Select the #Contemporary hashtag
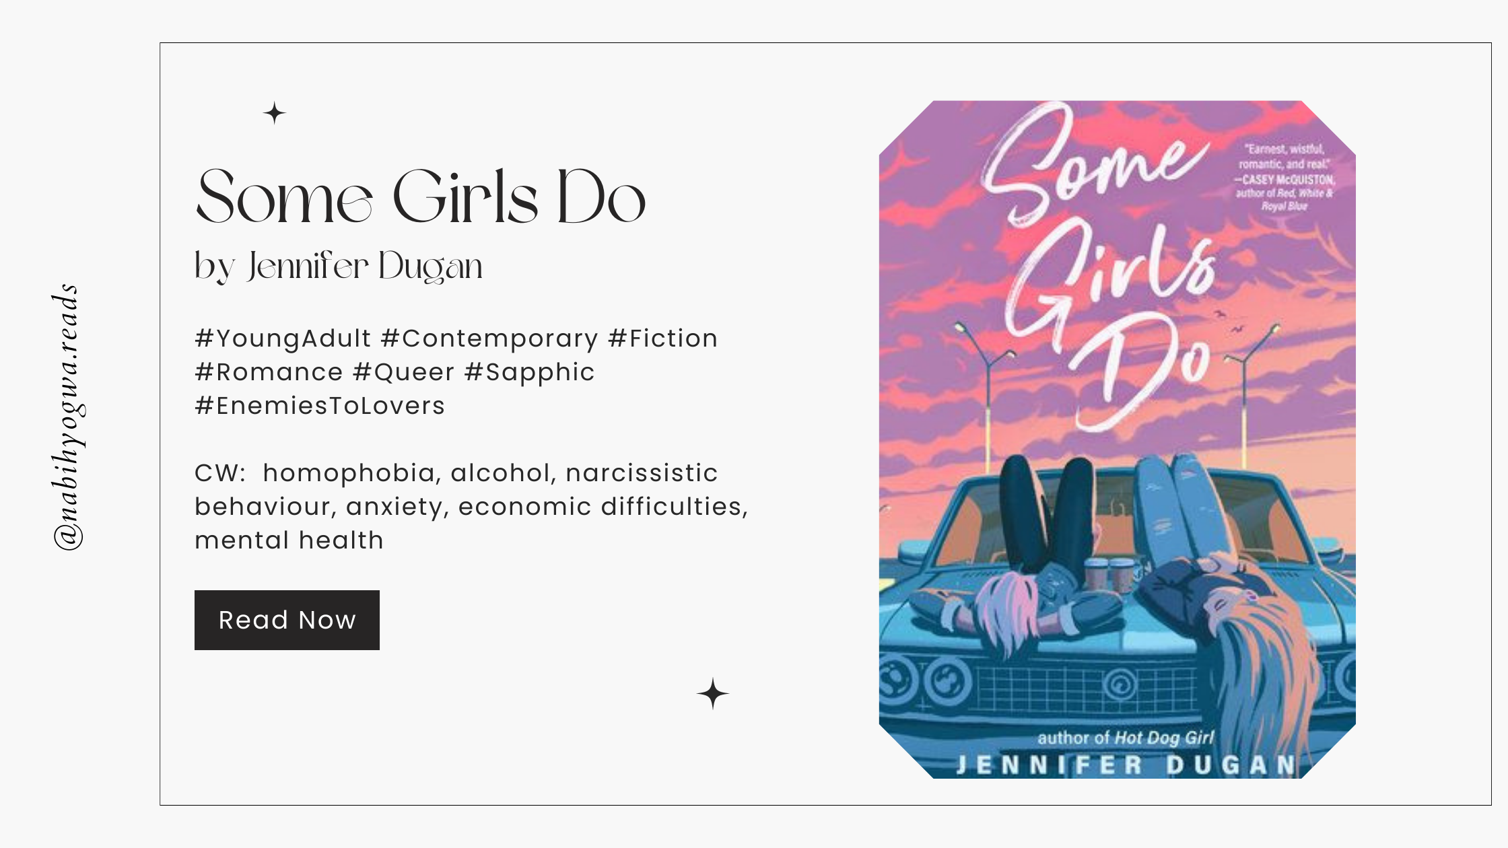Image resolution: width=1508 pixels, height=848 pixels. point(489,339)
